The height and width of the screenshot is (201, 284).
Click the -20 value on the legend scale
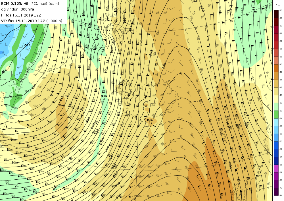pyautogui.click(x=281, y=10)
